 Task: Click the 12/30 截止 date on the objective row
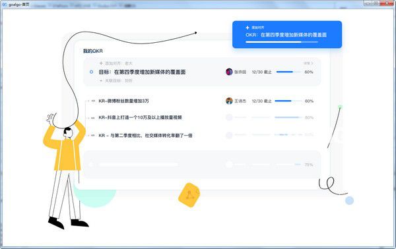261,72
